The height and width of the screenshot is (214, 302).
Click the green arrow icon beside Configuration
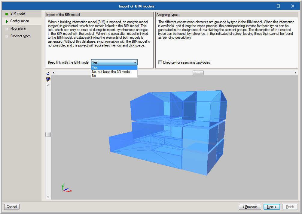[x=7, y=21]
